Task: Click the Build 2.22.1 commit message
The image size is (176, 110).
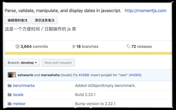Action: (x=85, y=95)
